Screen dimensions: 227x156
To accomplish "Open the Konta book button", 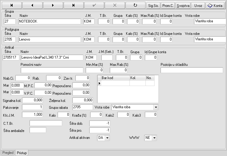I will pos(215,5).
